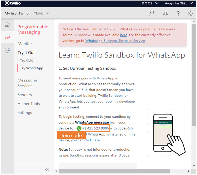Open the settings gear icon
Image resolution: width=197 pixels, height=175 pixels.
click(190, 13)
